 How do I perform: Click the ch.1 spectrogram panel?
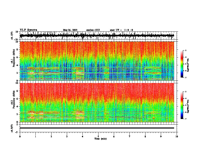(x=97, y=61)
